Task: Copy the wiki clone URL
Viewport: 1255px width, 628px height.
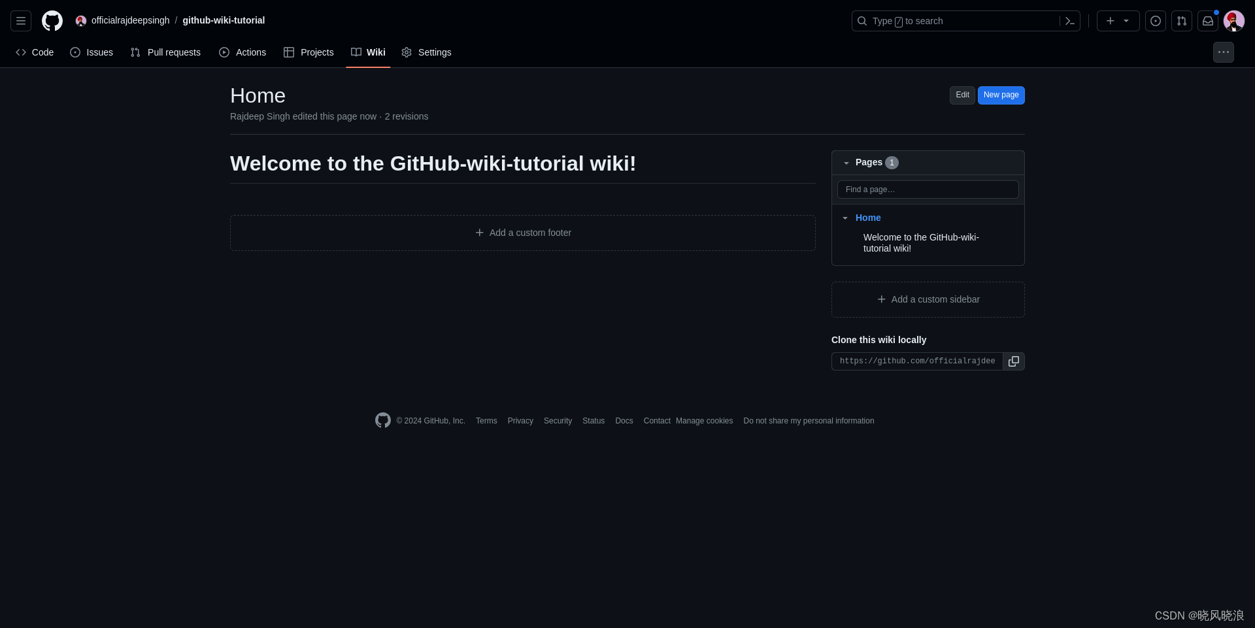Action: point(1014,361)
